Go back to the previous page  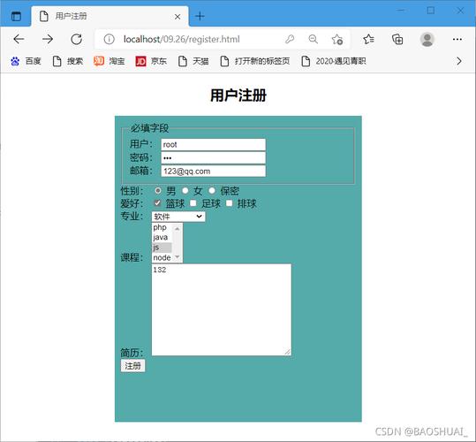coord(19,39)
